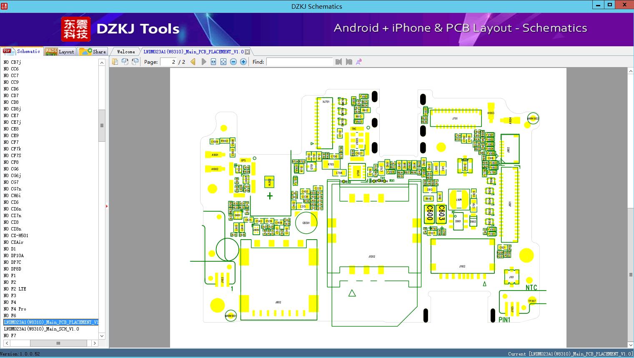634x358 pixels.
Task: Click the file list horizontal scrollbar thumb
Action: pos(58,343)
